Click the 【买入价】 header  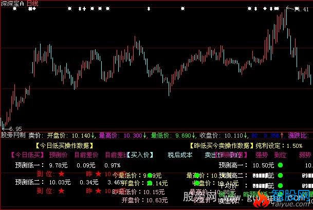tap(140, 155)
